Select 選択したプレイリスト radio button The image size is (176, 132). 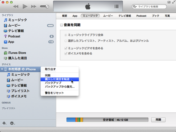66,41
